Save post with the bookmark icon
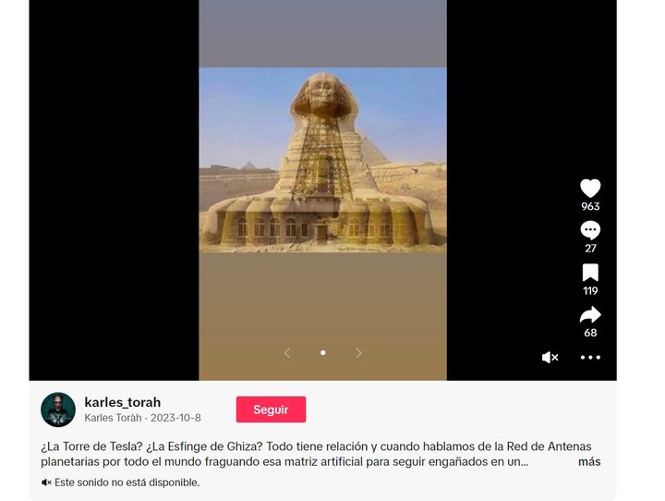Viewport: 665px width, 501px height. click(x=590, y=272)
